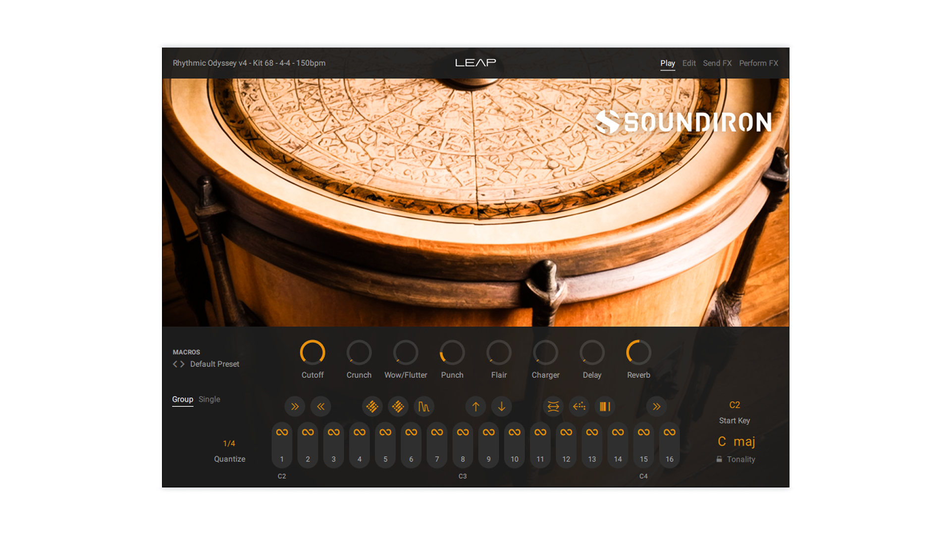Viewport: 951px width, 535px height.
Task: Trigger loop pad 8
Action: pos(463,445)
